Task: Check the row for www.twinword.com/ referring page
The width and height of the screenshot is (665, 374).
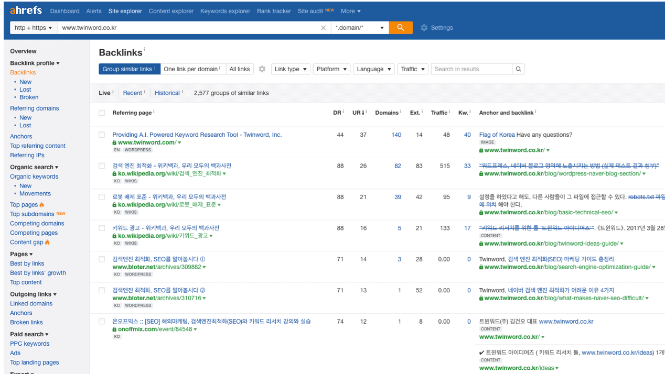Action: 102,135
